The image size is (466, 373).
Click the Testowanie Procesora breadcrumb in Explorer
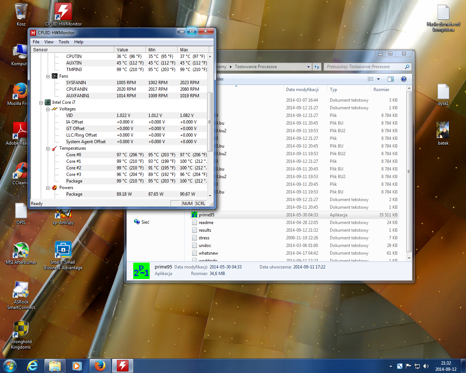256,67
